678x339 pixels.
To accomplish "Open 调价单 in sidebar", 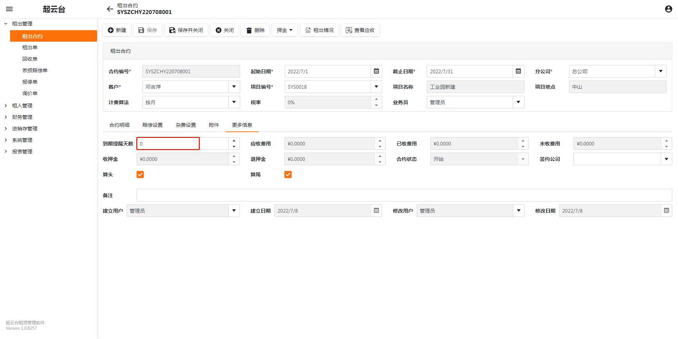I will pyautogui.click(x=30, y=93).
